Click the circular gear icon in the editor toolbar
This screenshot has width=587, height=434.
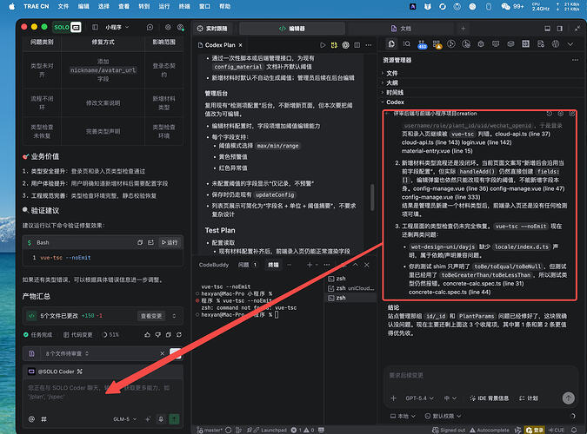[345, 45]
